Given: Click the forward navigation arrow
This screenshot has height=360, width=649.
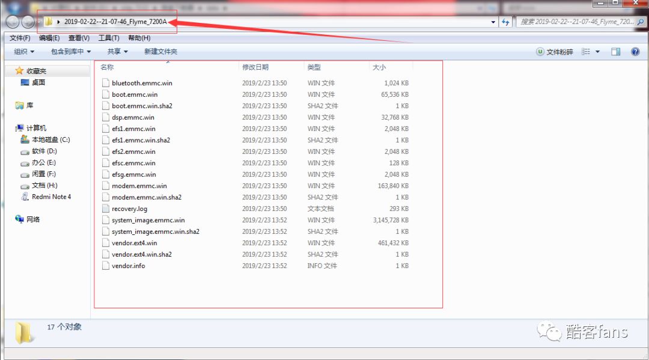Looking at the screenshot, I should pyautogui.click(x=28, y=22).
